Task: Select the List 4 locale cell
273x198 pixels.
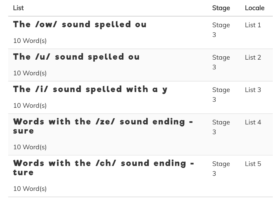Action: click(253, 122)
